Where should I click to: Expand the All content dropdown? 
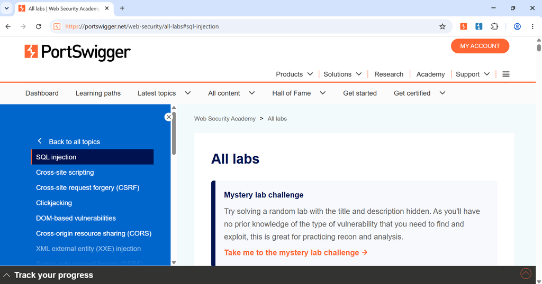pos(251,93)
